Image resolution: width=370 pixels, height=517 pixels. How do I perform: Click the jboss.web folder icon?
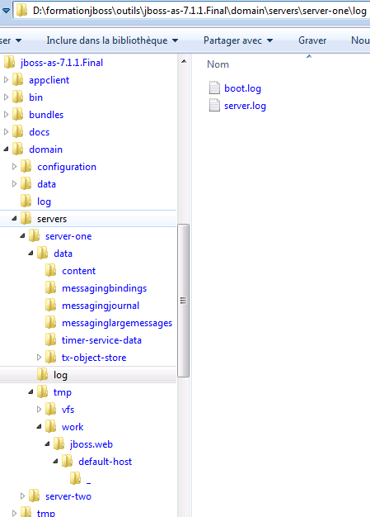(59, 444)
